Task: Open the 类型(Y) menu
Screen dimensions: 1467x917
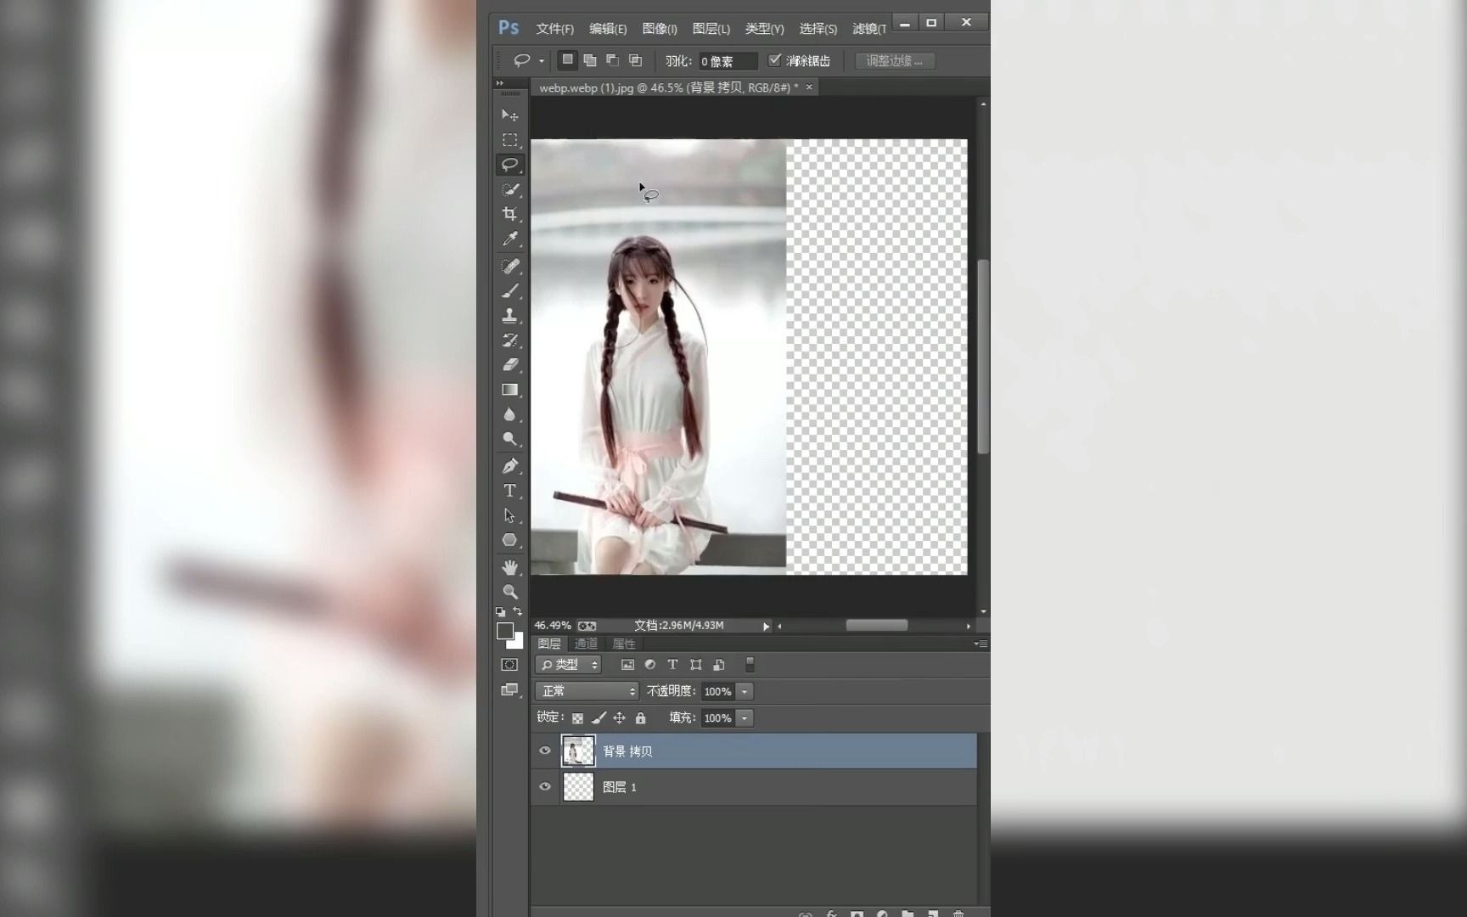Action: pos(764,29)
